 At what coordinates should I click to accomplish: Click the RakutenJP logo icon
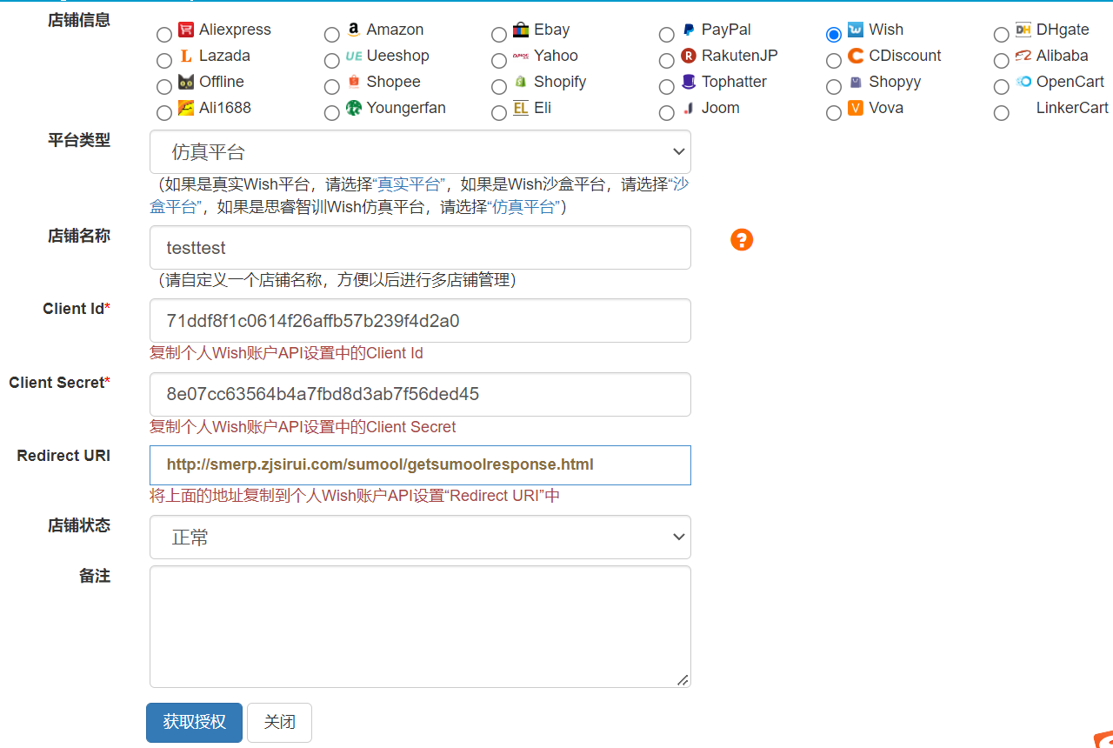(689, 56)
